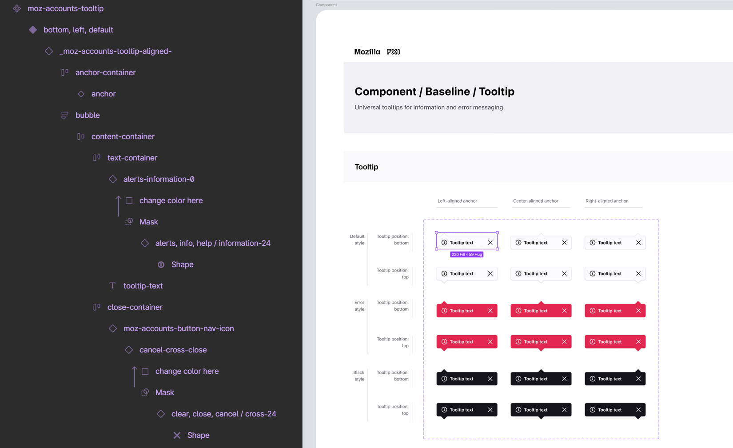Click the rectangle icon of first change color here
The width and height of the screenshot is (733, 448).
(x=129, y=200)
